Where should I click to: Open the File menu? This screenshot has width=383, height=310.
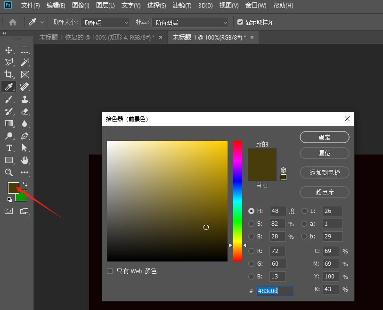point(30,5)
